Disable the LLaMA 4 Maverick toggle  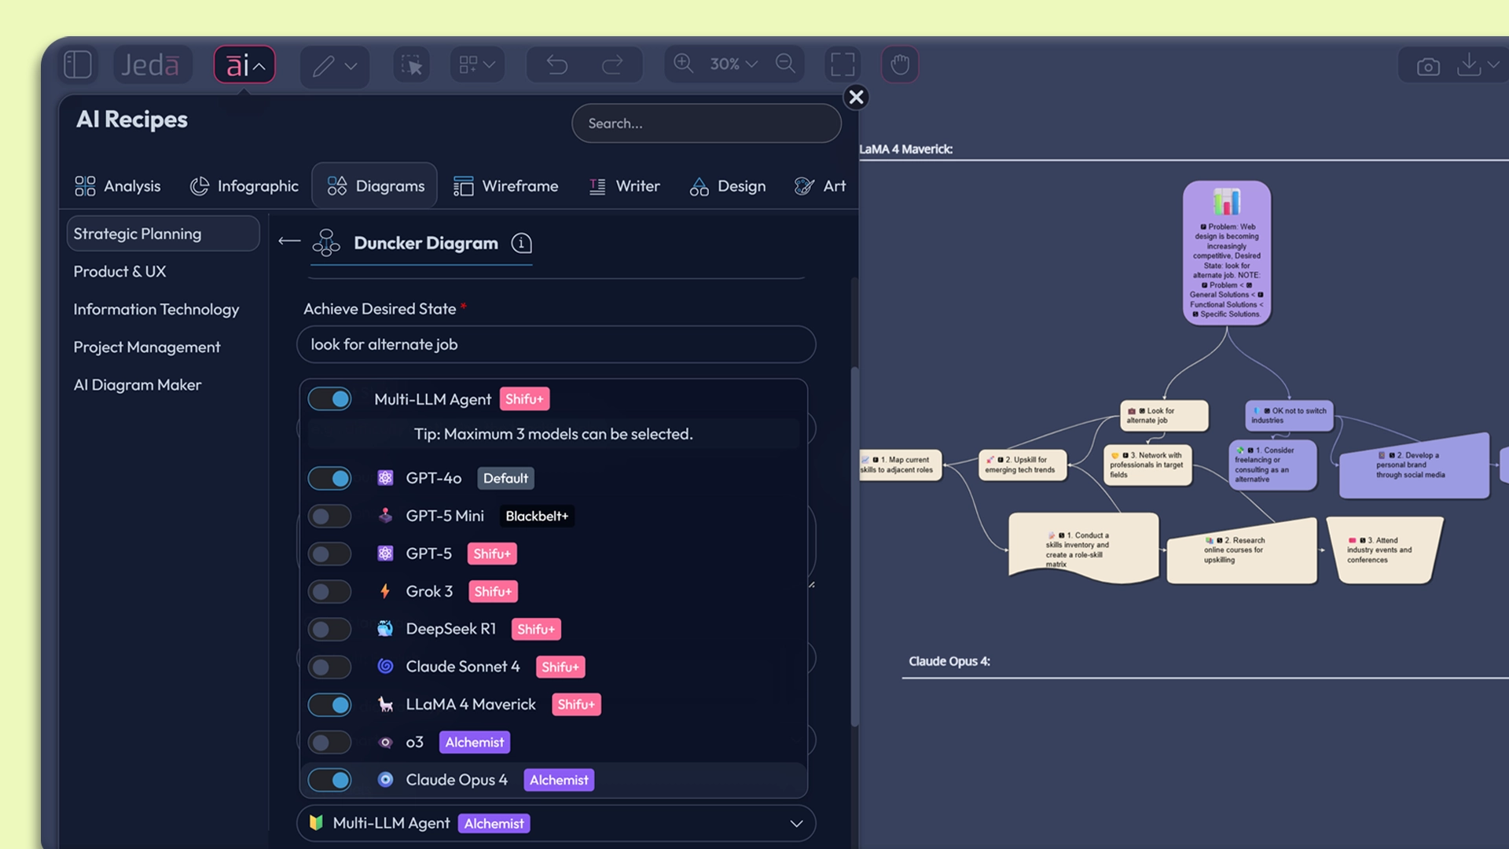pos(329,704)
